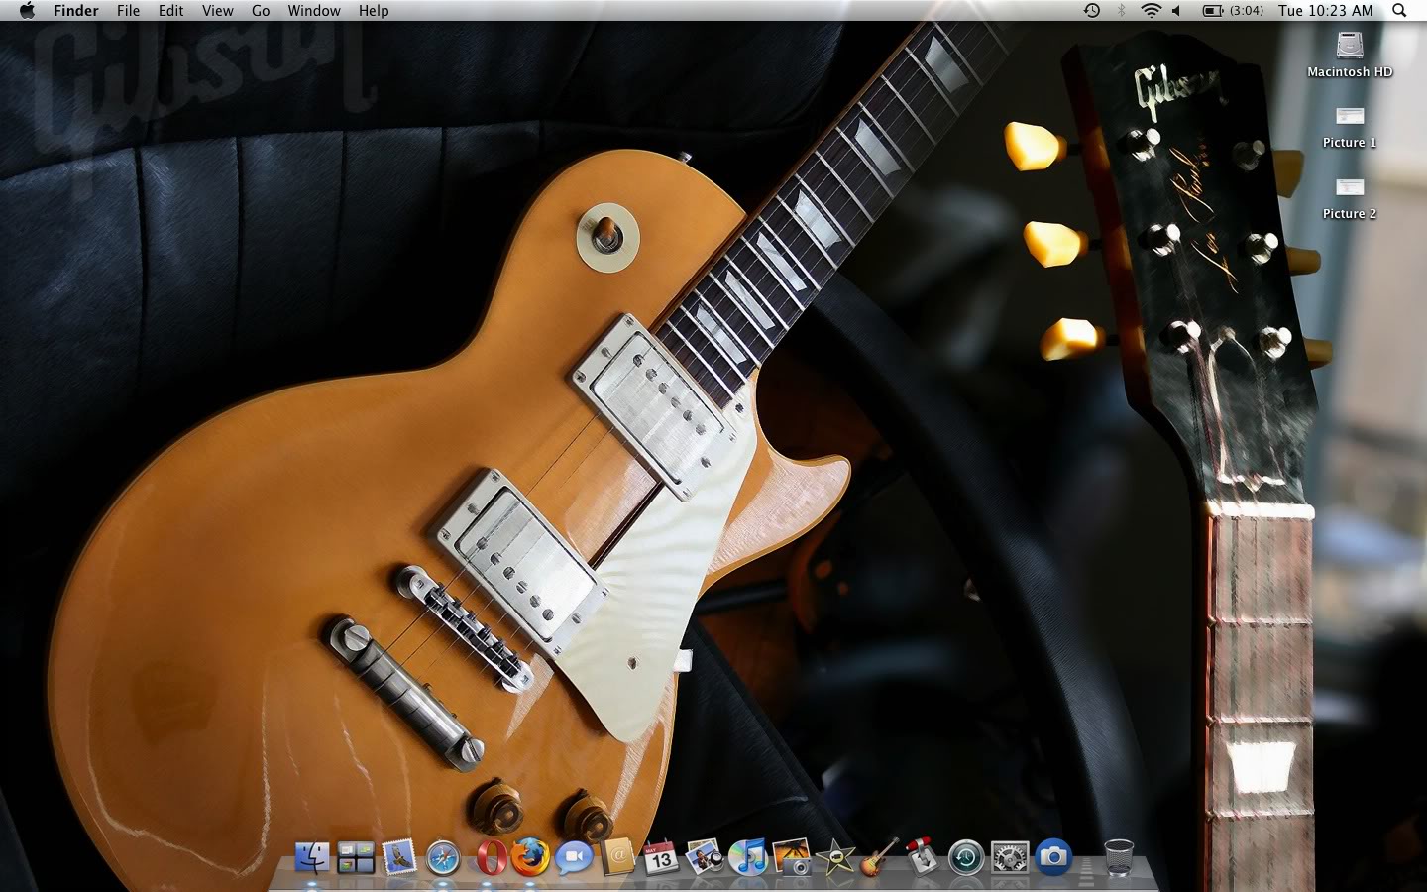Open the switch-style utility icon in Dock
The width and height of the screenshot is (1427, 892).
pos(923,856)
